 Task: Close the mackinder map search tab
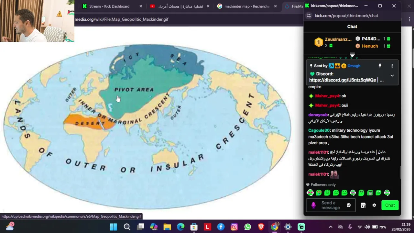pyautogui.click(x=275, y=6)
